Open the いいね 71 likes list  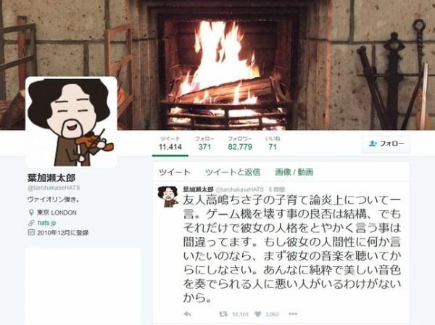point(273,143)
